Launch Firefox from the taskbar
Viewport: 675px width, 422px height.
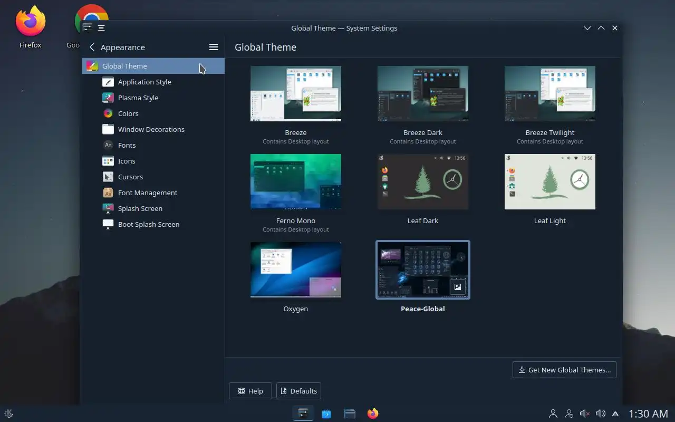(x=373, y=414)
